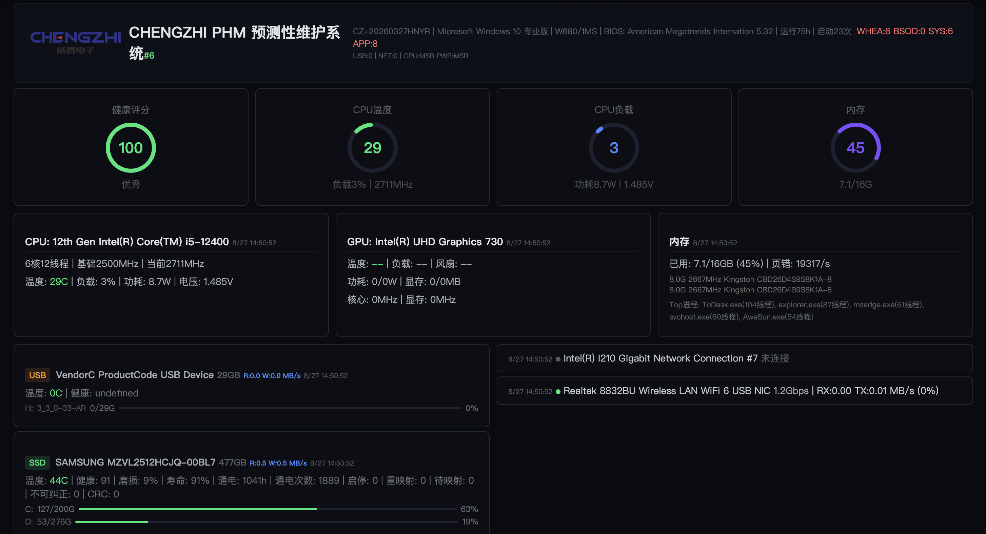Viewport: 986px width, 534px height.
Task: Click the Intel I210 Gigabit Network Connection row
Action: tap(734, 358)
